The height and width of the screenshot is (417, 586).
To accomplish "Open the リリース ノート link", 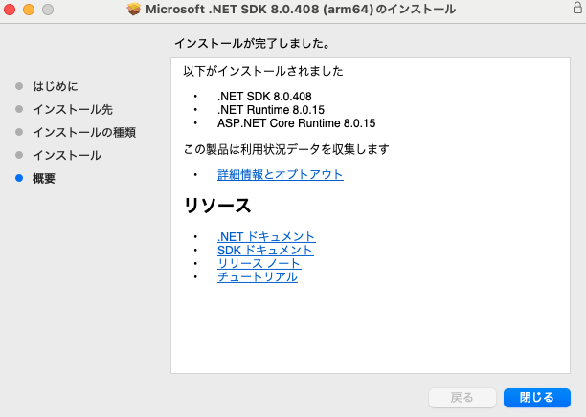I will [259, 263].
